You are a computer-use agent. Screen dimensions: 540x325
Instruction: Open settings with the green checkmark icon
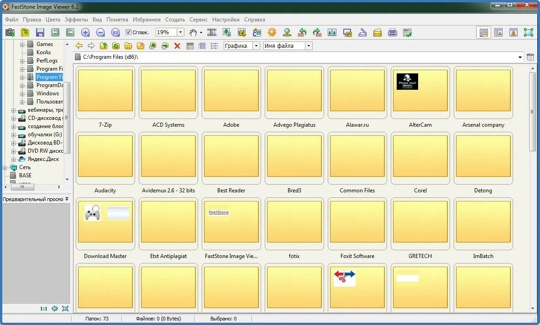click(x=408, y=33)
